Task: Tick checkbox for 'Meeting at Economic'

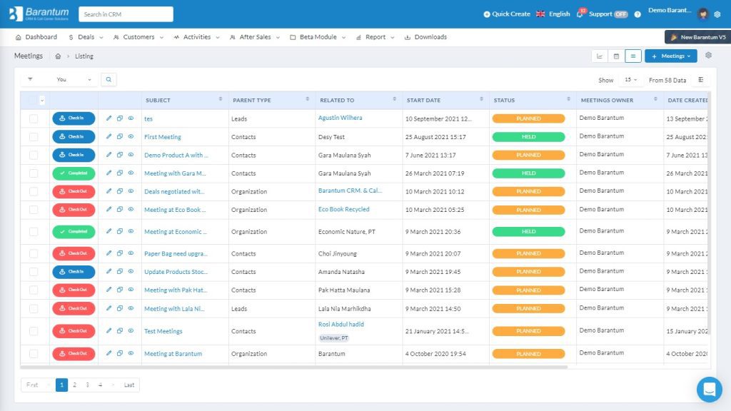Action: coord(34,232)
